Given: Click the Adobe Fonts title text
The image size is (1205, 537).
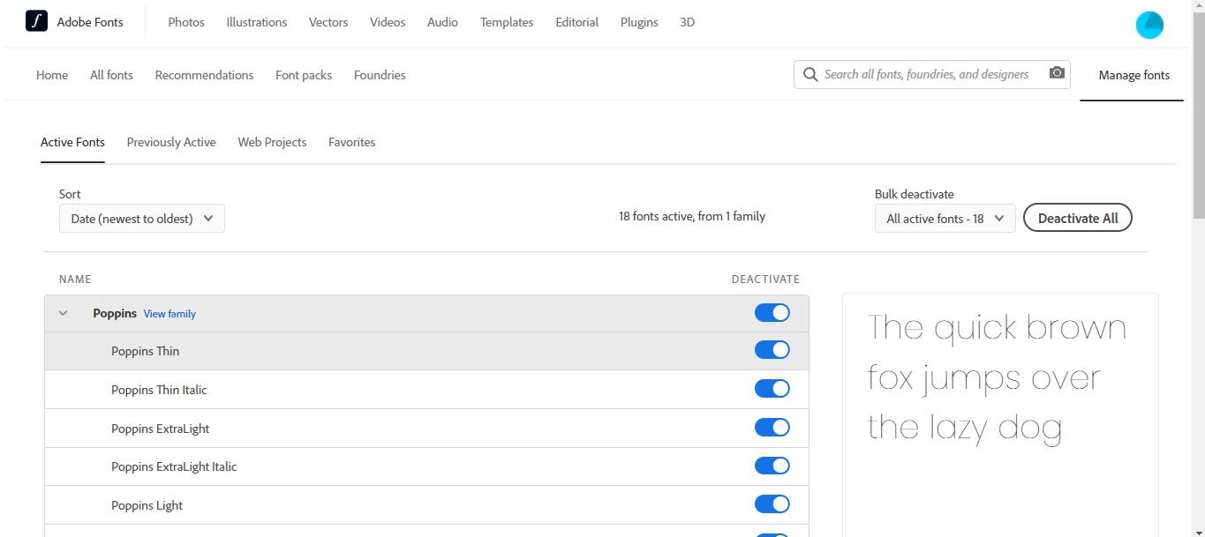Looking at the screenshot, I should coord(90,22).
